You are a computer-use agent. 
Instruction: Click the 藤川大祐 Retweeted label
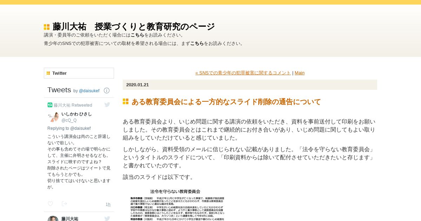73,105
